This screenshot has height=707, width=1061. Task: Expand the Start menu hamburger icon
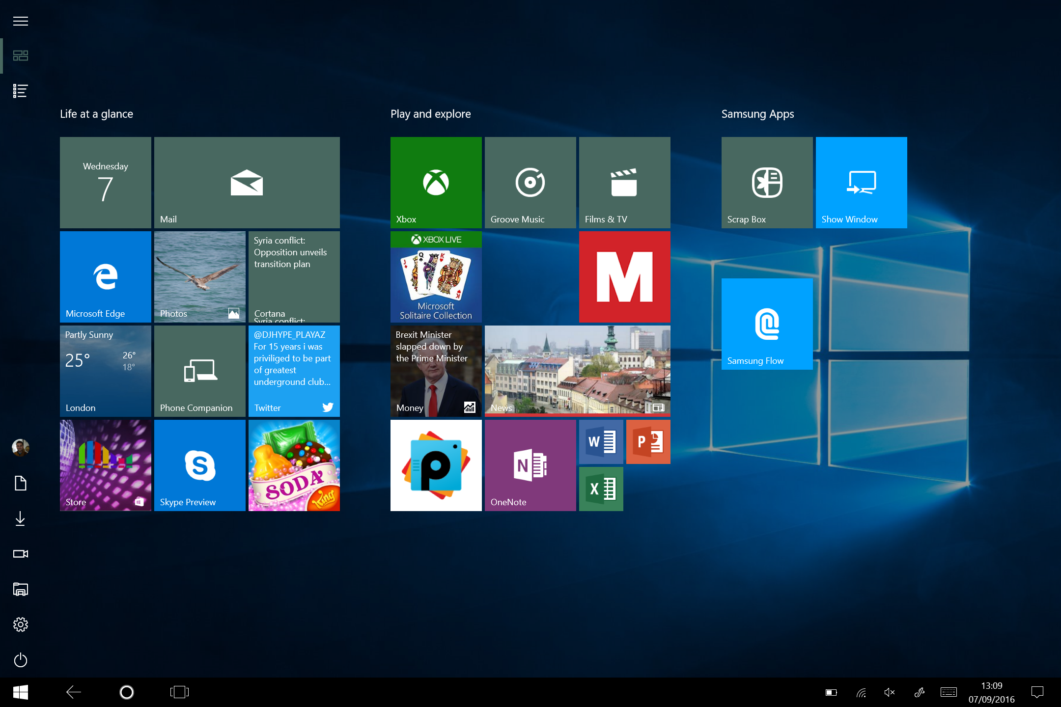pyautogui.click(x=20, y=21)
